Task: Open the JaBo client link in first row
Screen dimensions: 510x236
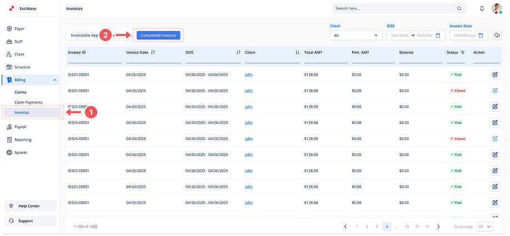Action: coord(248,75)
